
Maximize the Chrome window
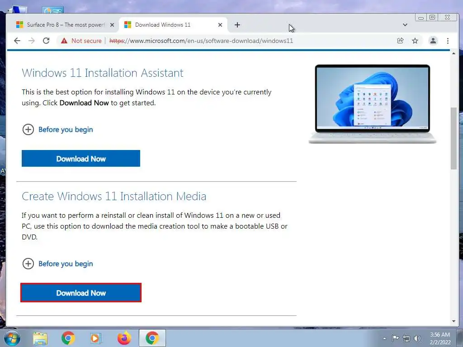point(432,18)
